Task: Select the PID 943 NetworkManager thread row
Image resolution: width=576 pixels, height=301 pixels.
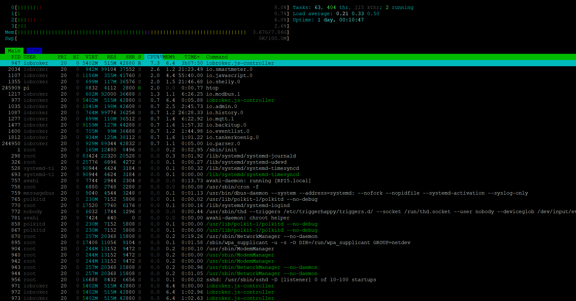Action: (x=288, y=267)
